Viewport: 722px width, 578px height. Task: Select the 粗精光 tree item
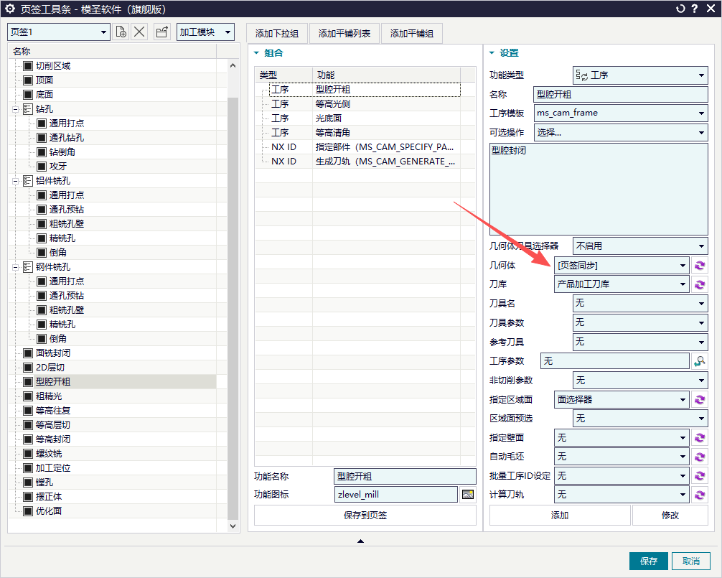49,396
